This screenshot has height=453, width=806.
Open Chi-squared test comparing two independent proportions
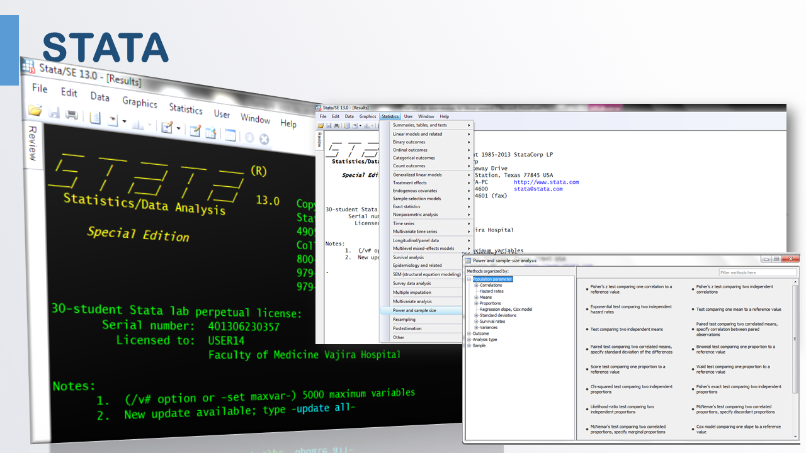coord(632,389)
